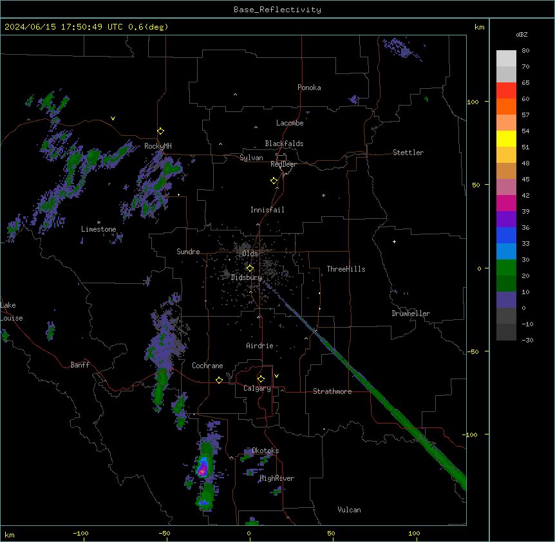Click the yellow diamond marker above Calgary label
This screenshot has height=542, width=555.
tap(261, 379)
